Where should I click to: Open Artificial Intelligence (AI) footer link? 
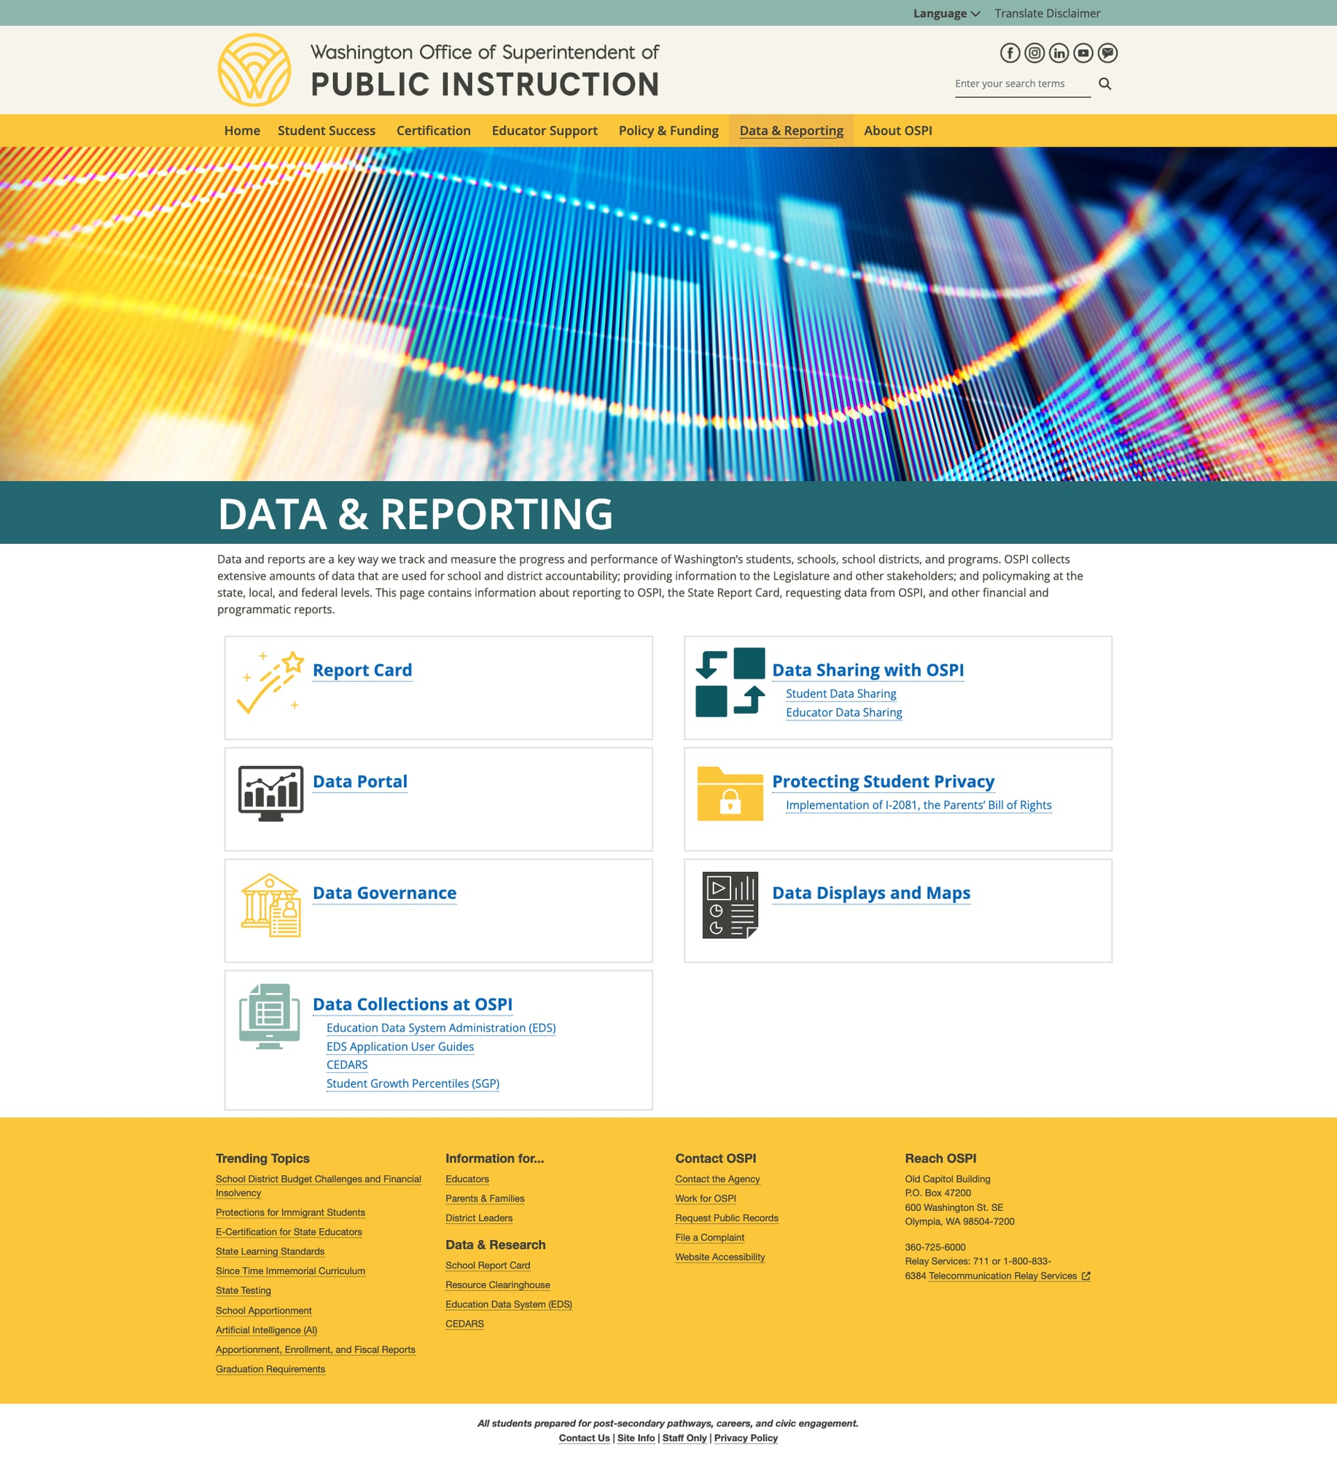[266, 1330]
